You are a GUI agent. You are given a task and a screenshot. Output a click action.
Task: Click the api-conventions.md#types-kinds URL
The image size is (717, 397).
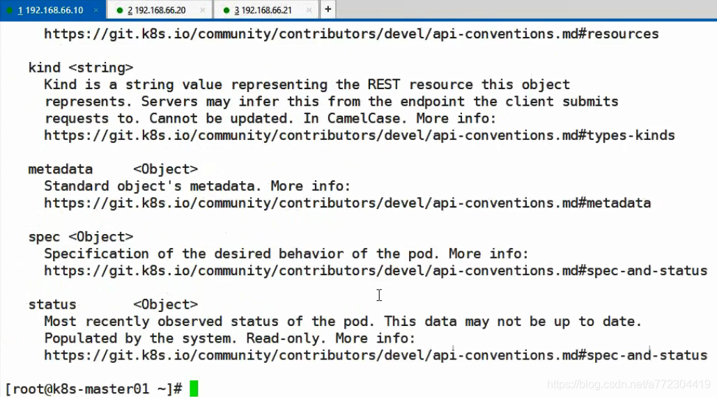tap(360, 135)
